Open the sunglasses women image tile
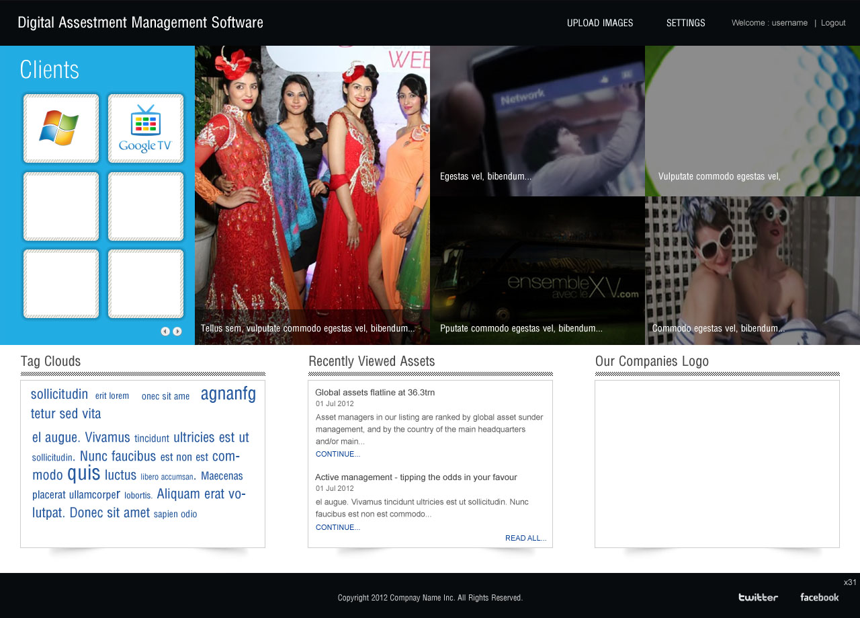This screenshot has width=860, height=618. point(752,270)
